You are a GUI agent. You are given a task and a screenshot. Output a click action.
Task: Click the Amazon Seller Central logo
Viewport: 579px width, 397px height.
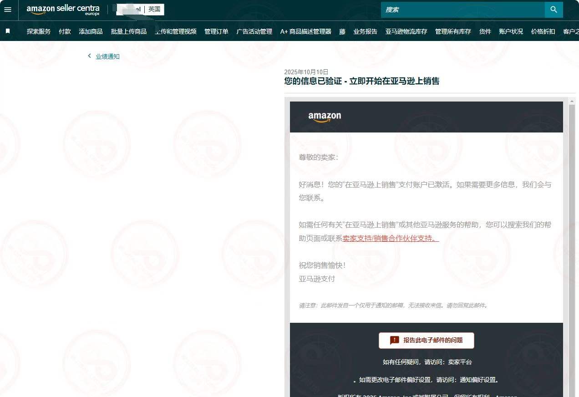point(63,10)
